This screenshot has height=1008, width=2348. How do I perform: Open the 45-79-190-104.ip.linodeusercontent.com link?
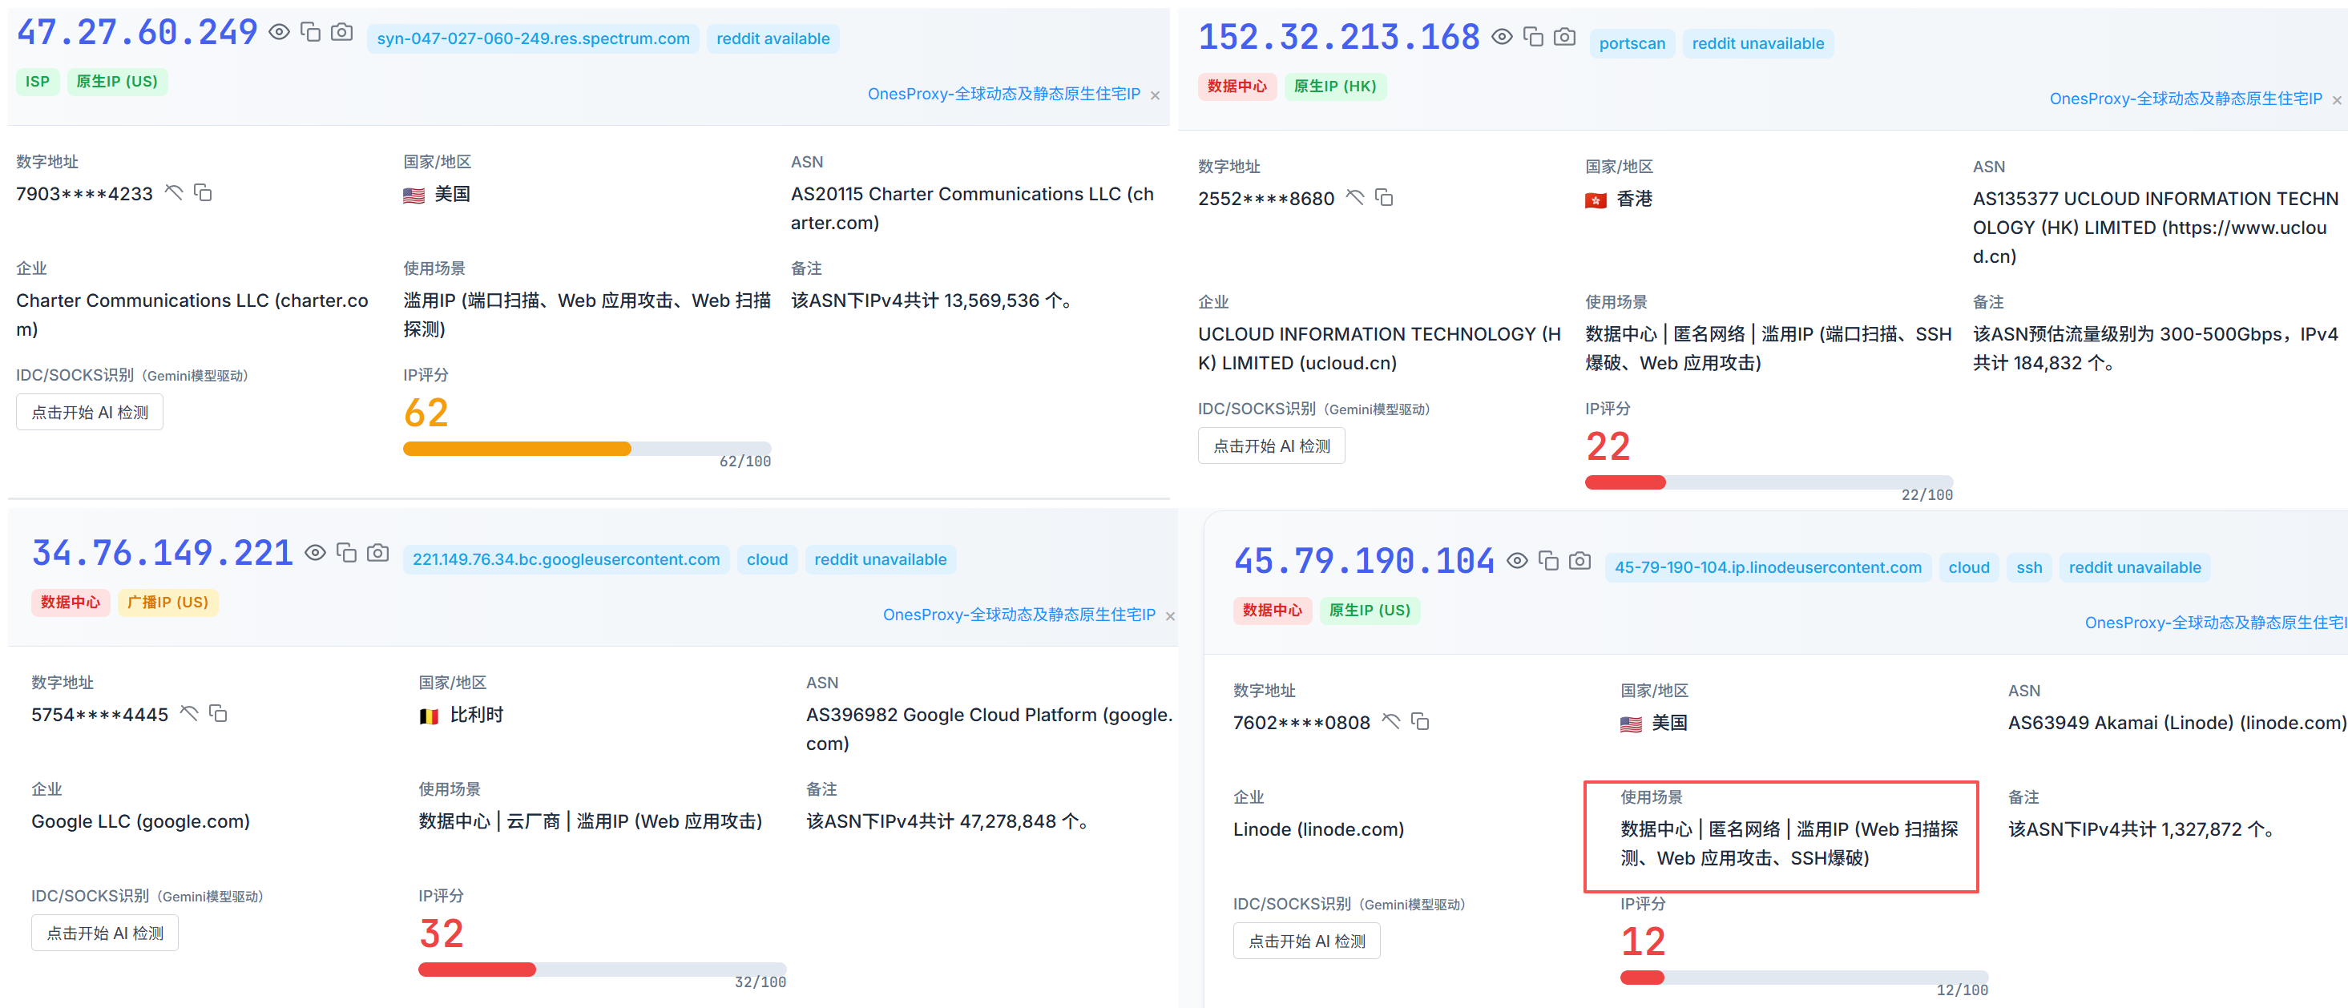click(1767, 566)
